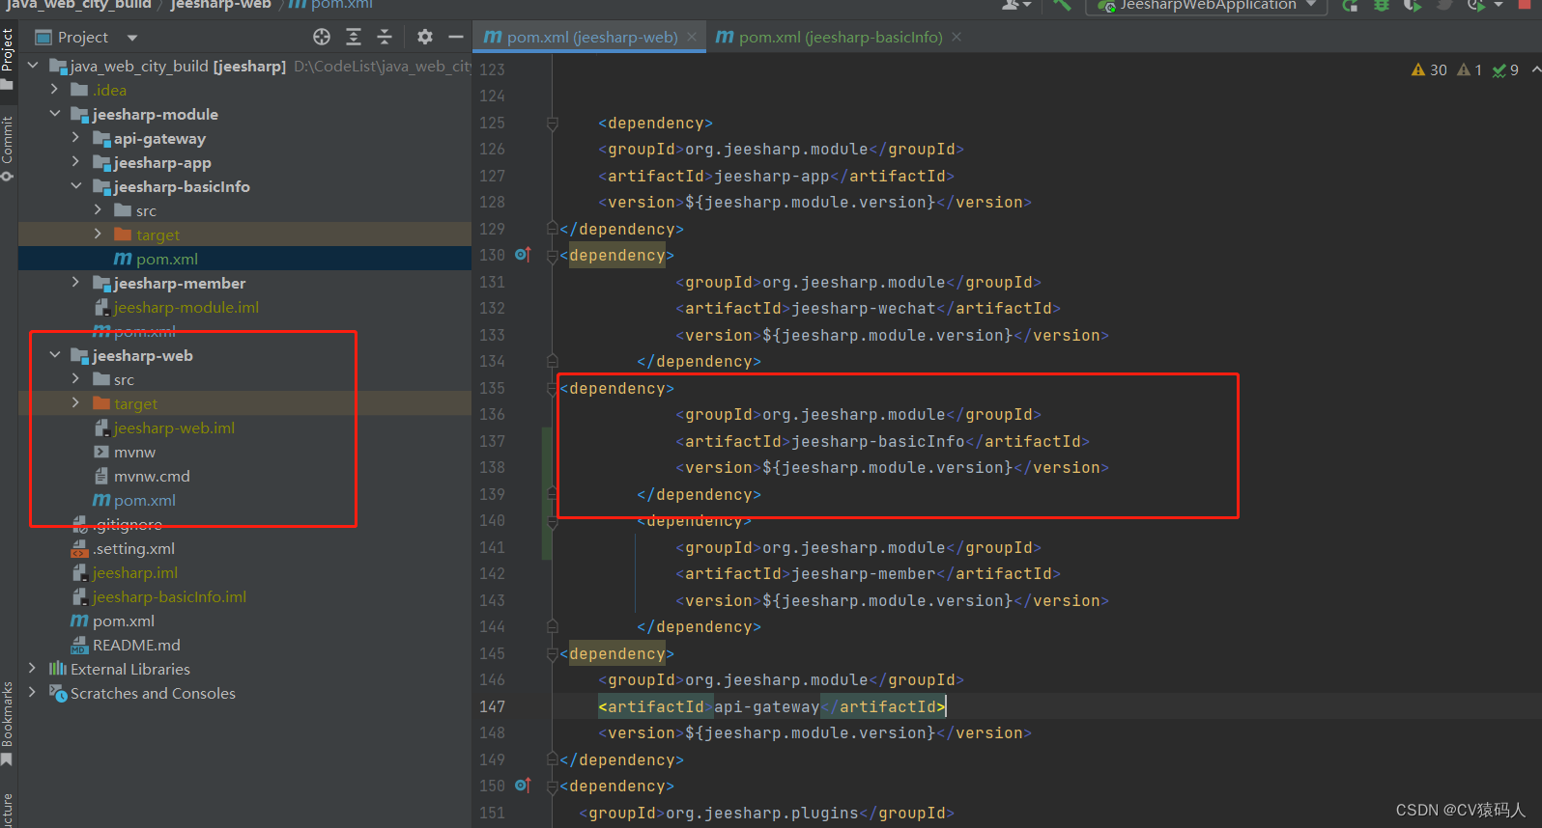1542x828 pixels.
Task: Close the pom.xml (jeesharp-basicInfo) tab
Action: click(957, 37)
